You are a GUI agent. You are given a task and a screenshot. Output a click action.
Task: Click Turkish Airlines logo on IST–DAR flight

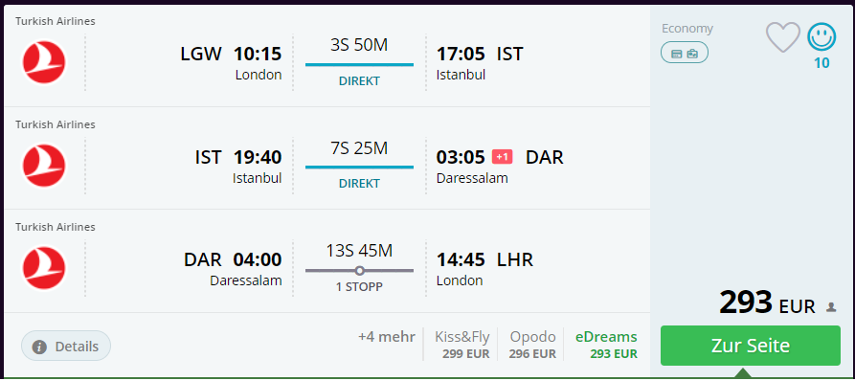click(x=44, y=166)
